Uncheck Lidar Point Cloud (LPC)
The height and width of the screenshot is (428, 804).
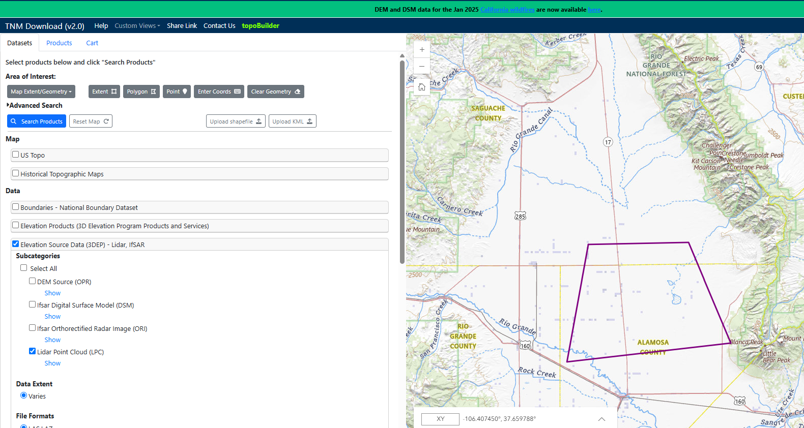click(x=33, y=351)
